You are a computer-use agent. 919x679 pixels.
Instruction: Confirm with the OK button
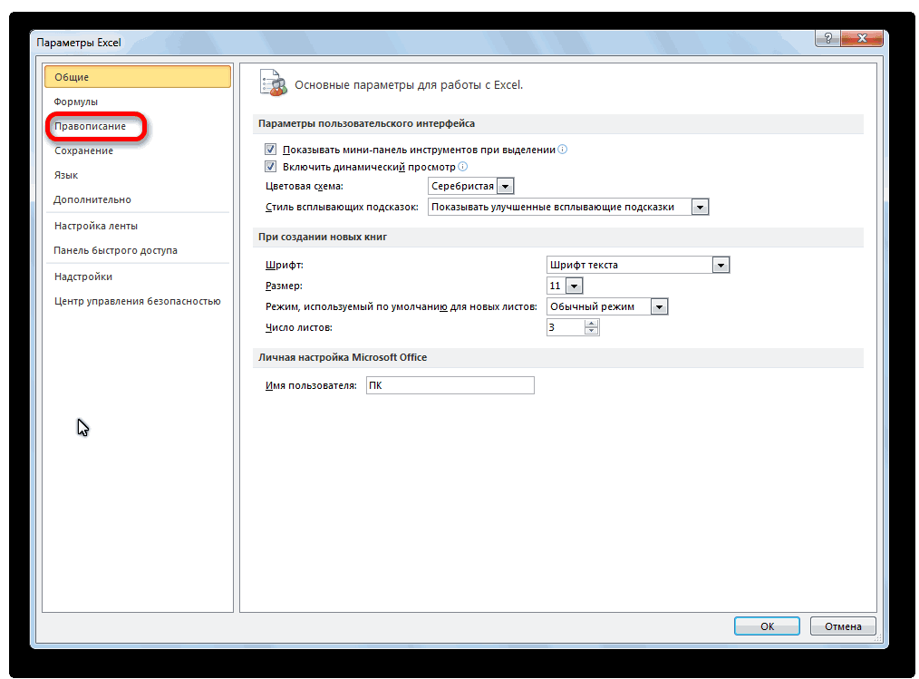coord(767,626)
